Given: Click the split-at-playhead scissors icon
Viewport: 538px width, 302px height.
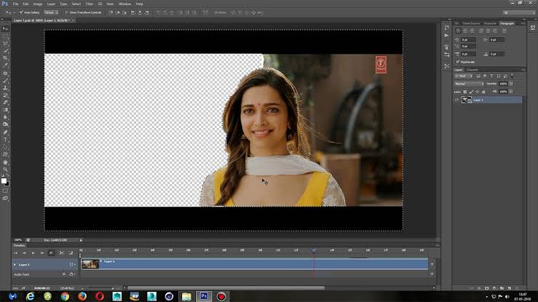Looking at the screenshot, I should [62, 253].
